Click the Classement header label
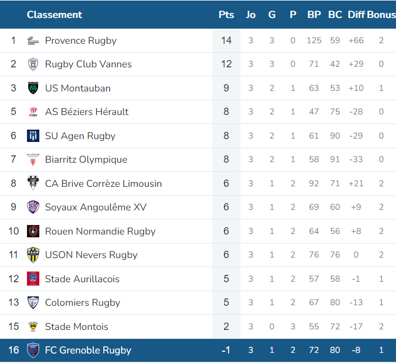Viewport: 396px width, 363px height. click(54, 15)
